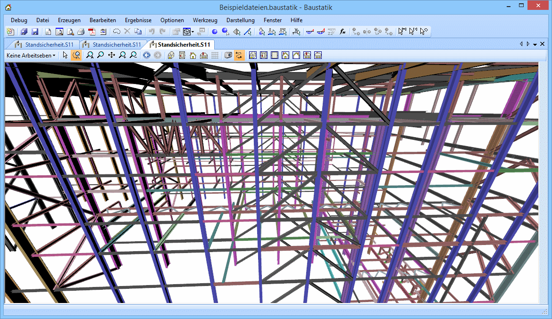Select the pan (four-arrow move) tool

111,56
